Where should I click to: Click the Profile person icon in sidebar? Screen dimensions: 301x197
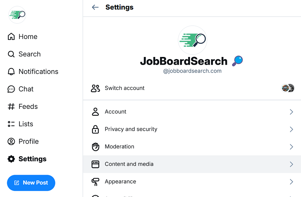pos(11,142)
